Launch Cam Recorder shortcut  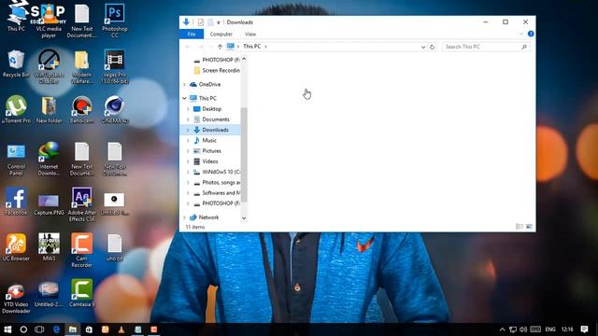[x=81, y=250]
